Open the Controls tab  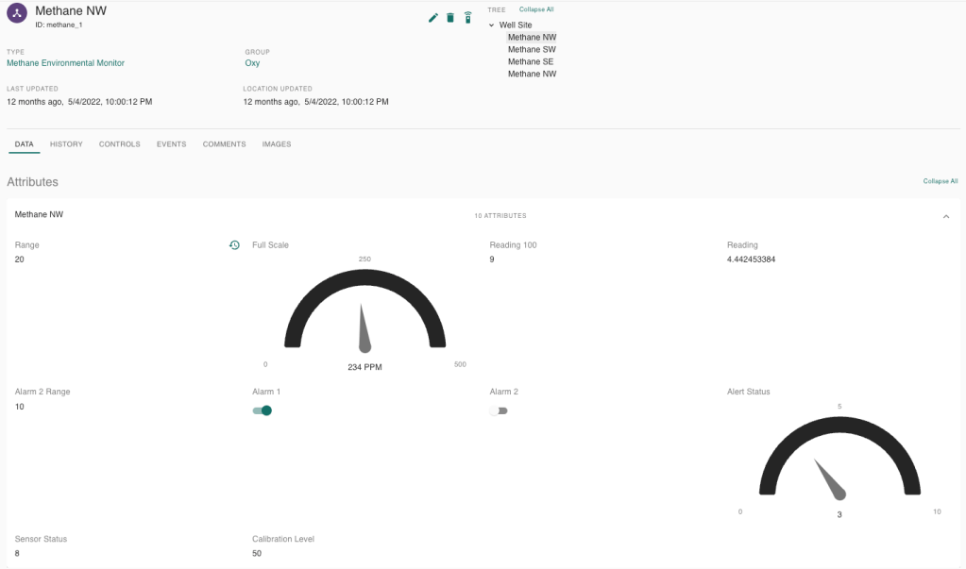[119, 144]
